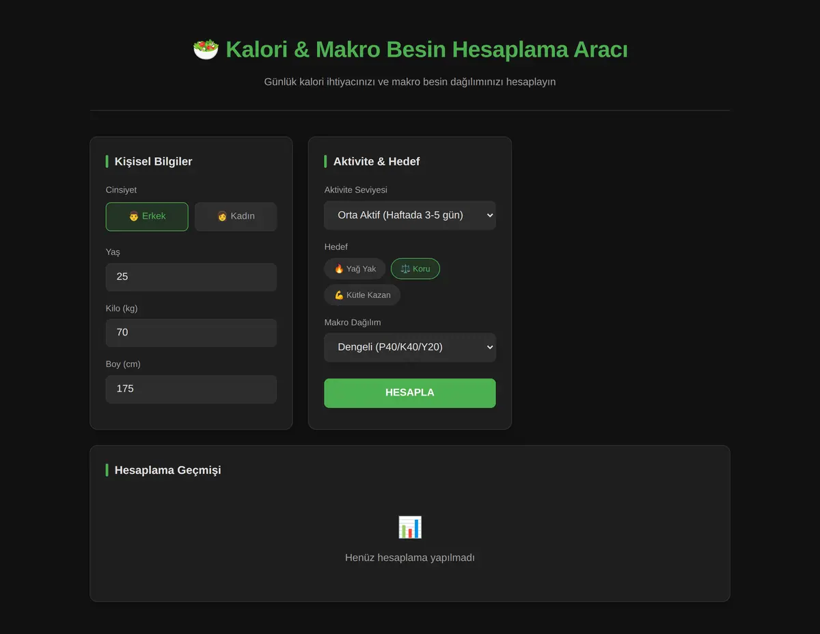820x634 pixels.
Task: Click the Hesaplama Geçmişi heading
Action: coord(168,471)
